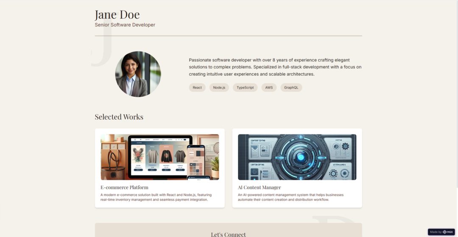Image resolution: width=458 pixels, height=237 pixels.
Task: Click the E-commerce Platform title
Action: [124, 187]
